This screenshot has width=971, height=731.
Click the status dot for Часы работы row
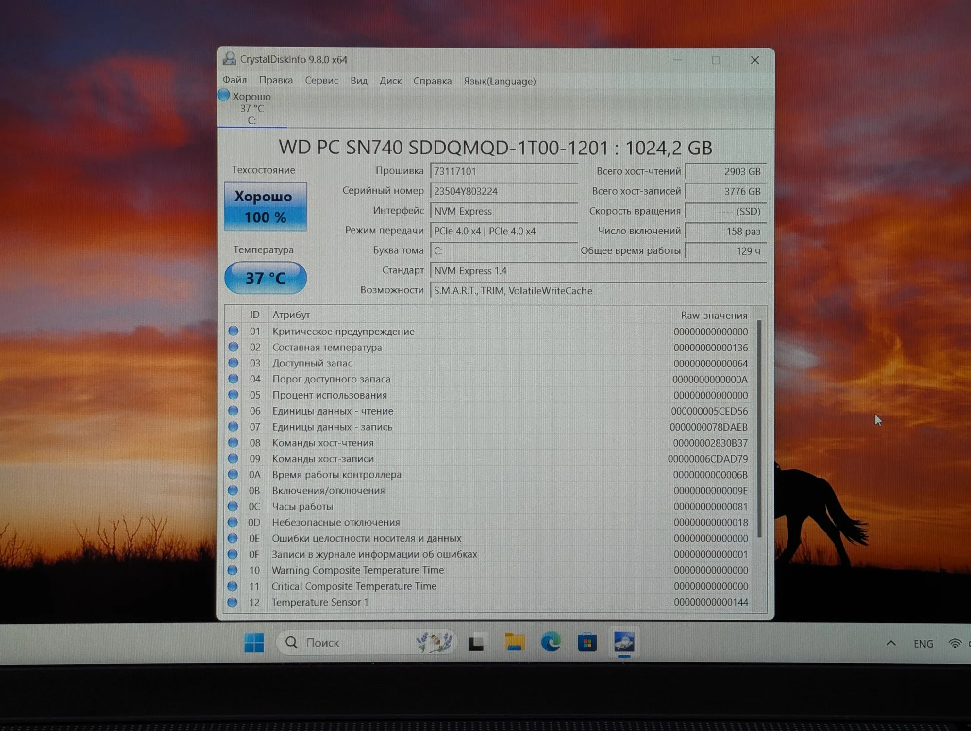click(233, 506)
